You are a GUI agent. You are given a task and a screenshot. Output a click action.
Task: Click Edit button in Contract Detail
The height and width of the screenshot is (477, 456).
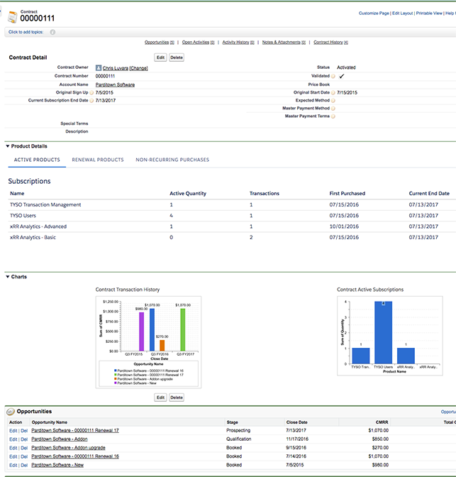(160, 57)
